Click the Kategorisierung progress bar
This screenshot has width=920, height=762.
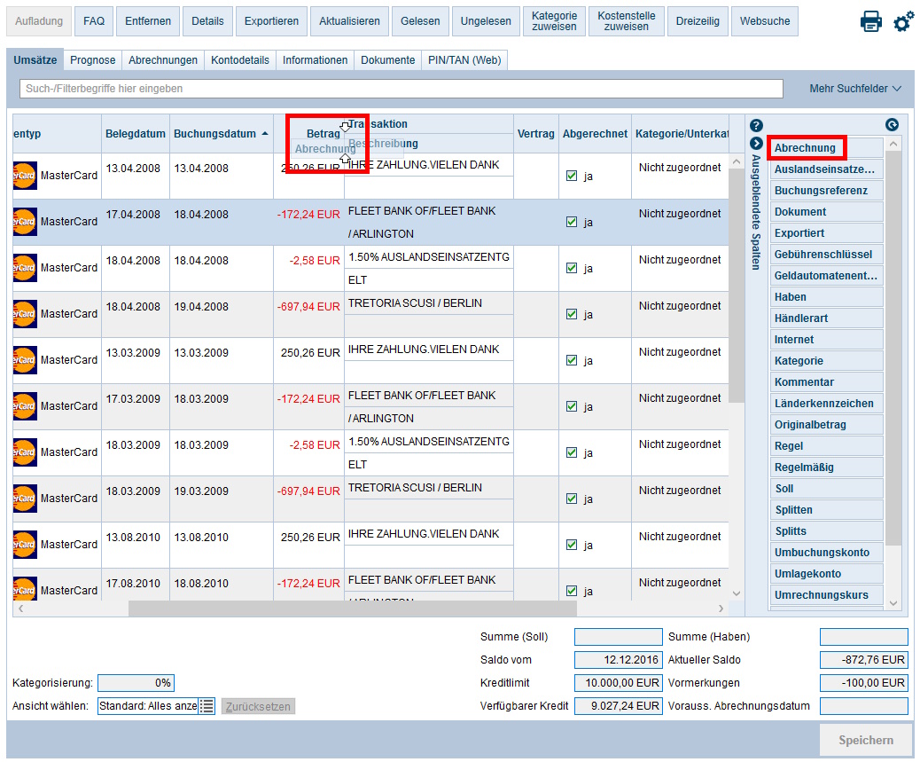(136, 683)
